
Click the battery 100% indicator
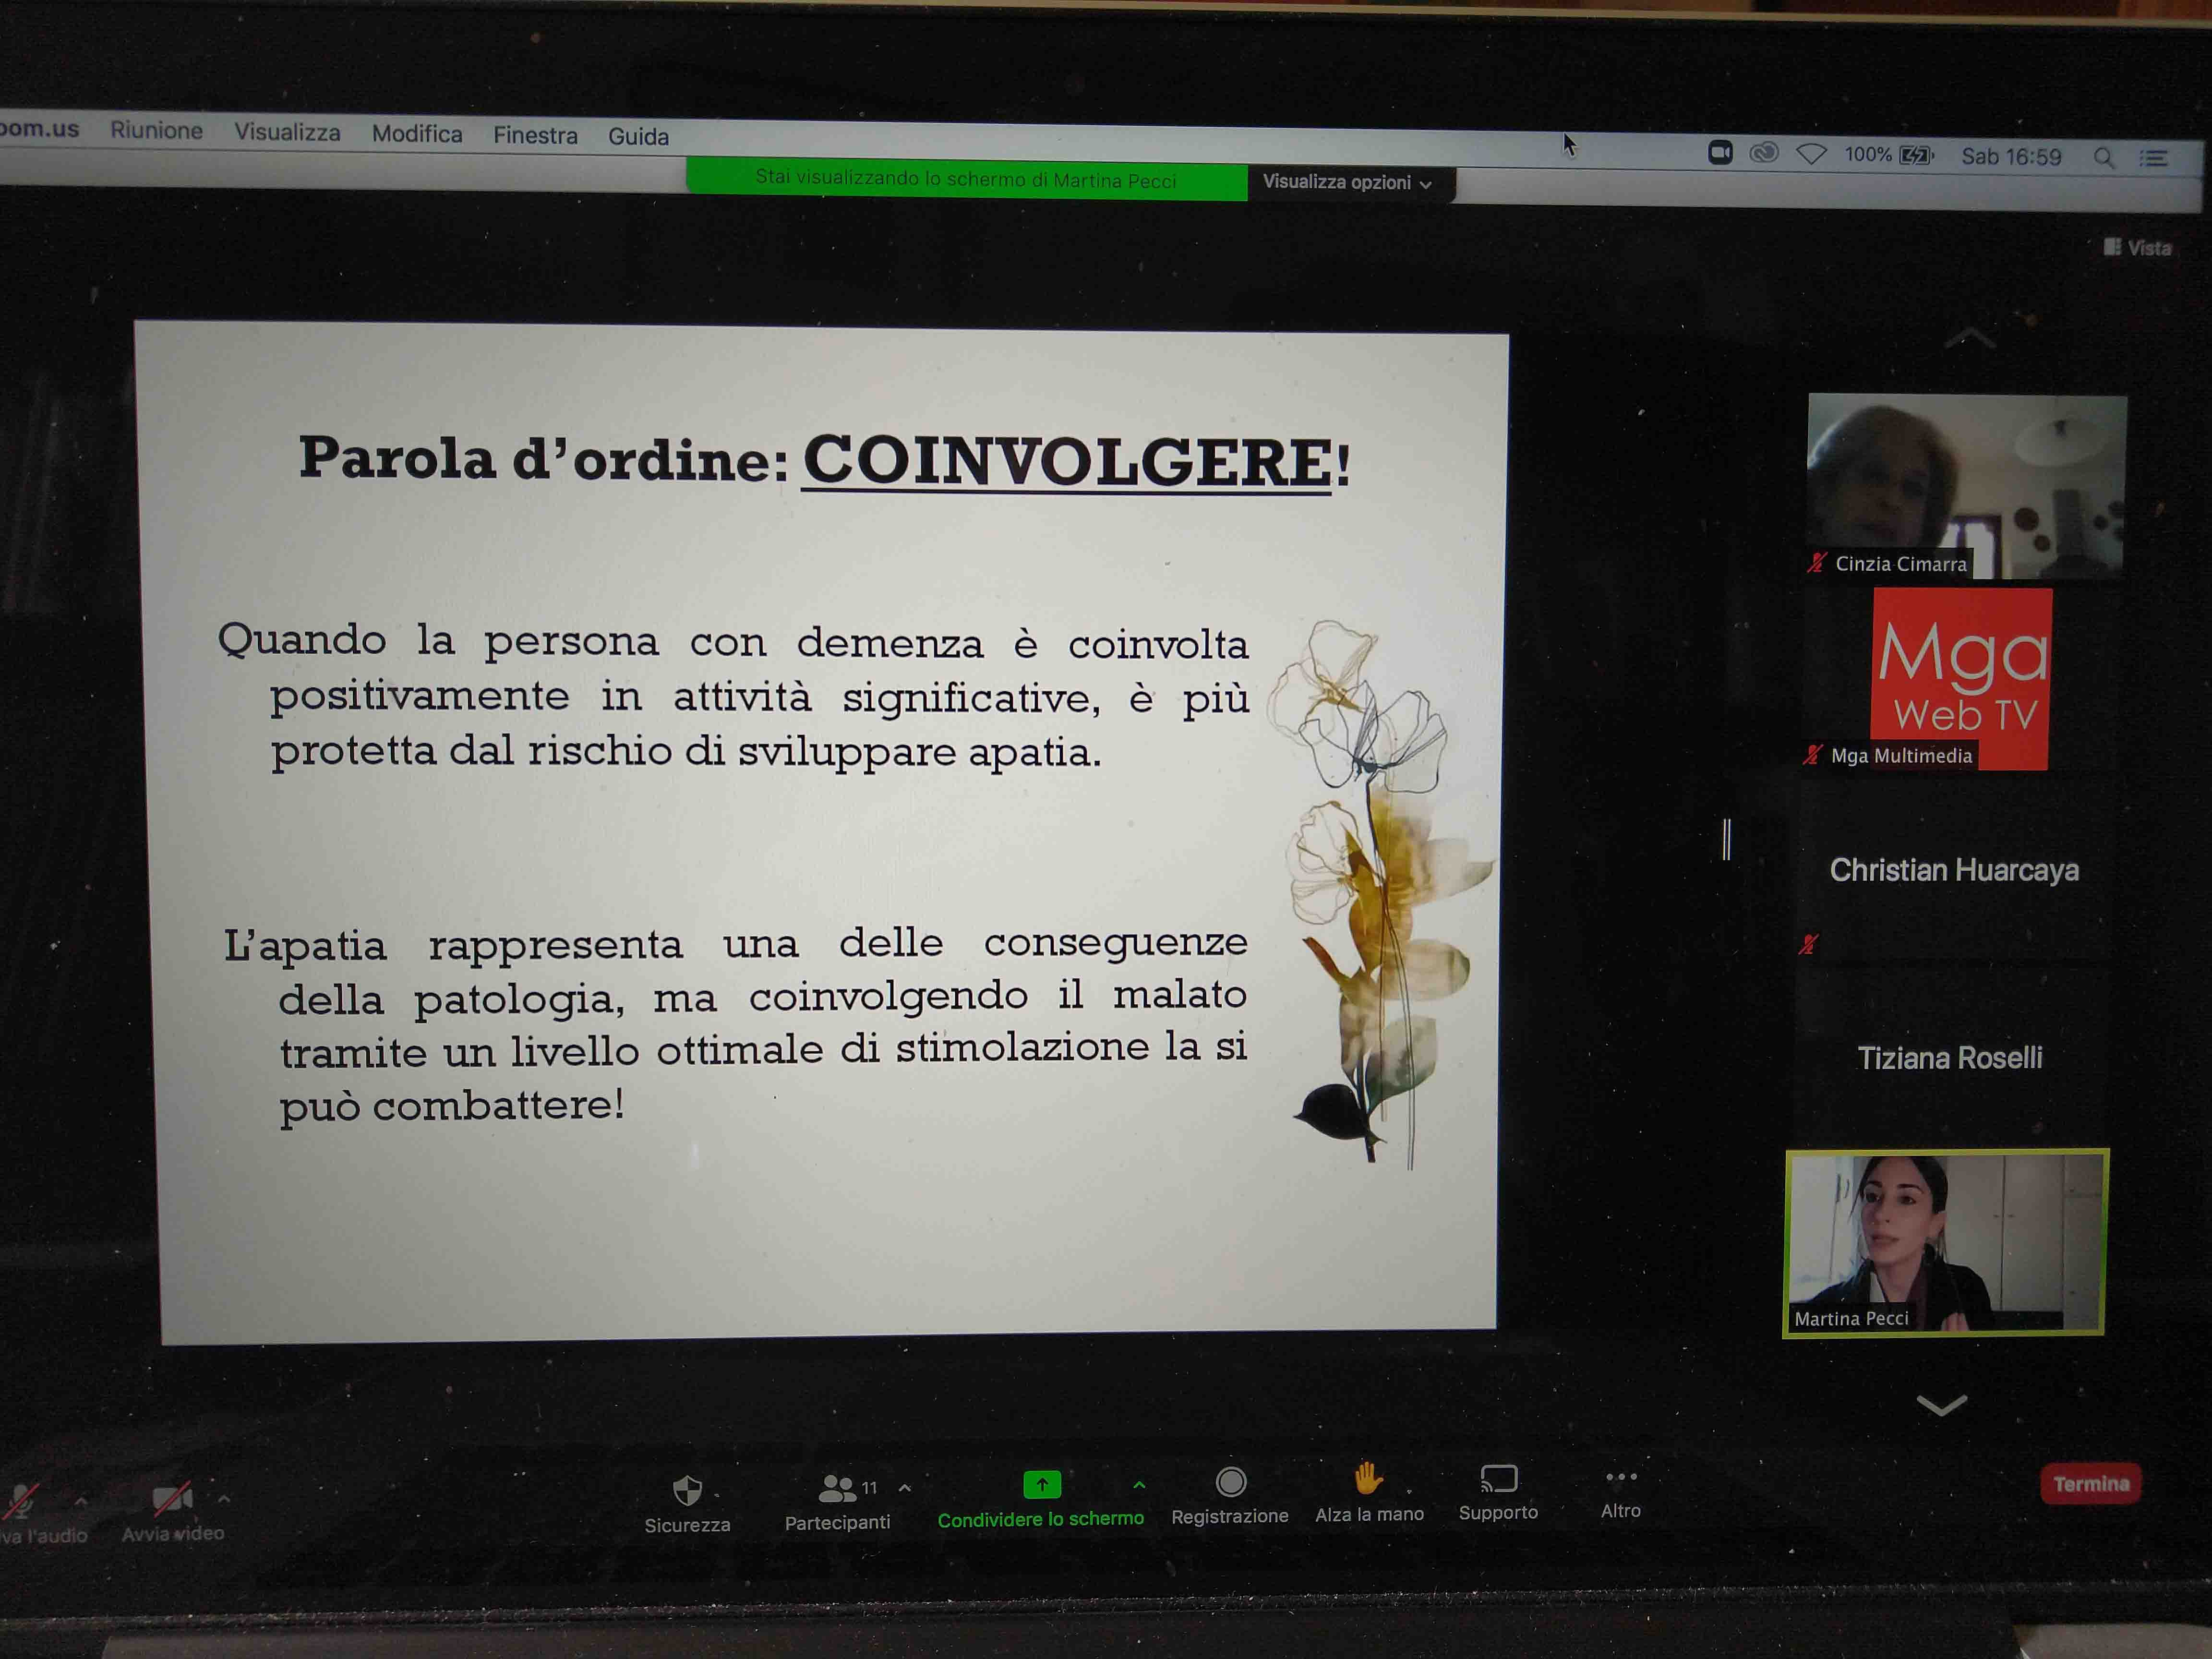[1889, 155]
